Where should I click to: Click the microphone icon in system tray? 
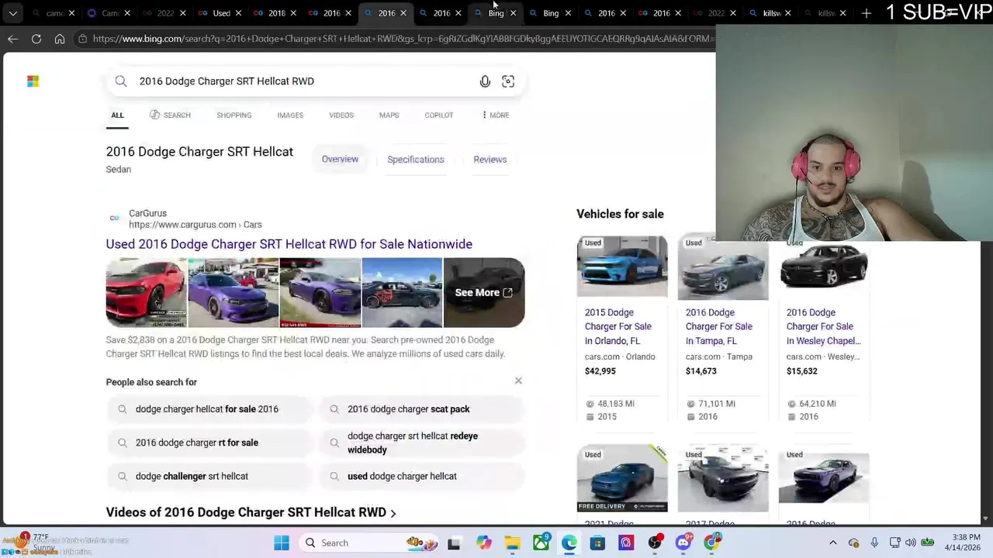874,542
